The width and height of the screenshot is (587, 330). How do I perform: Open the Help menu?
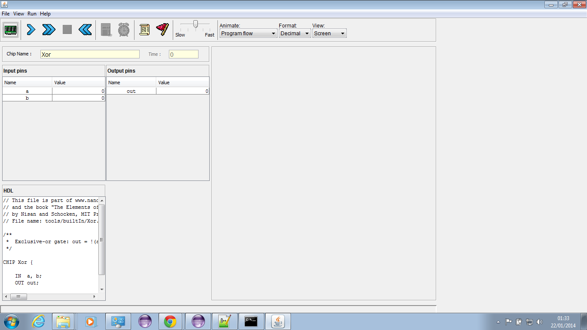click(x=45, y=14)
